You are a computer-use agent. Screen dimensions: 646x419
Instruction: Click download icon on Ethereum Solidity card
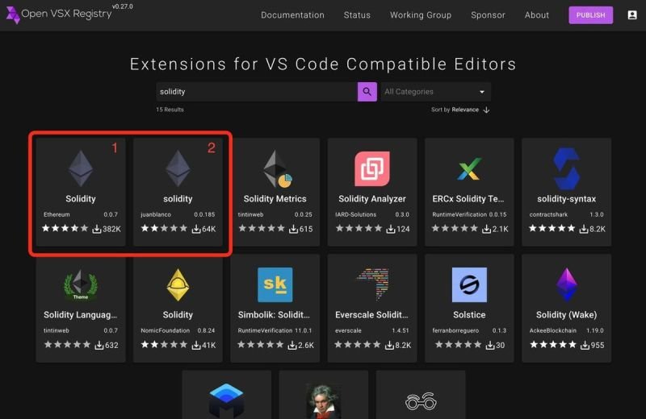coord(96,229)
